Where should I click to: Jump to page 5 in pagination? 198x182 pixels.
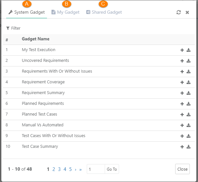70,169
